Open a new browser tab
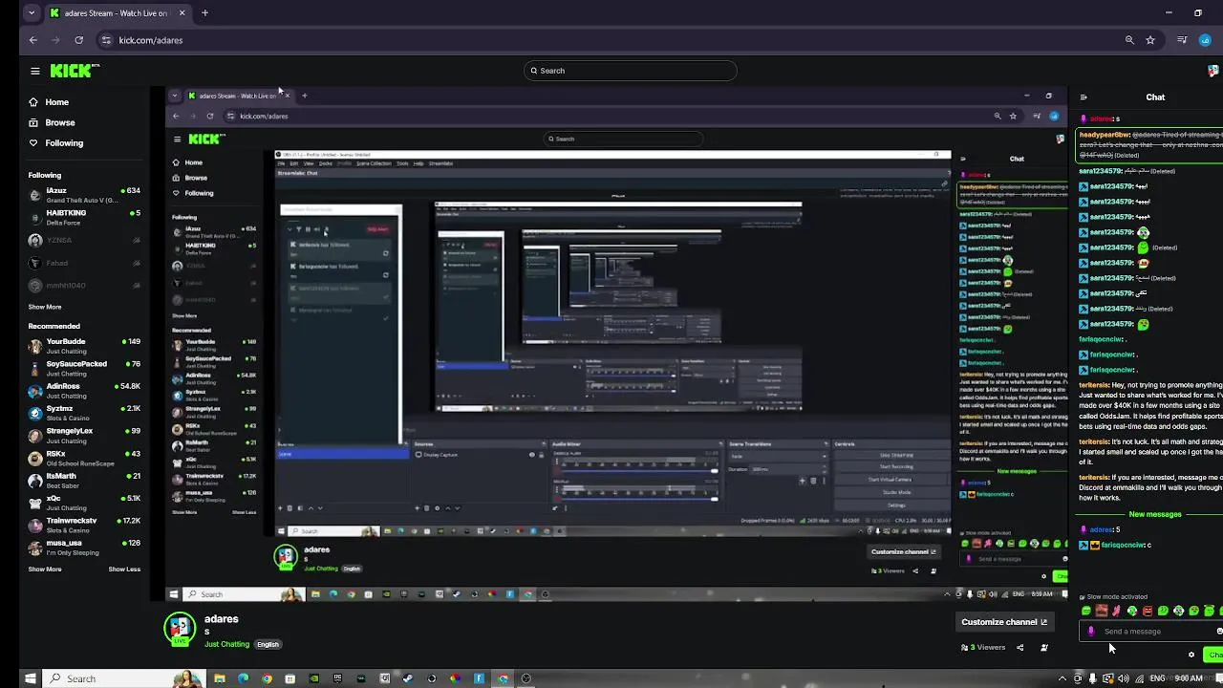The image size is (1223, 688). [x=204, y=13]
